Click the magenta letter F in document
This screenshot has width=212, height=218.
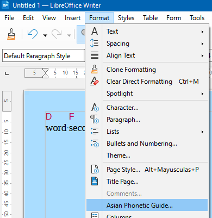pos(72,116)
